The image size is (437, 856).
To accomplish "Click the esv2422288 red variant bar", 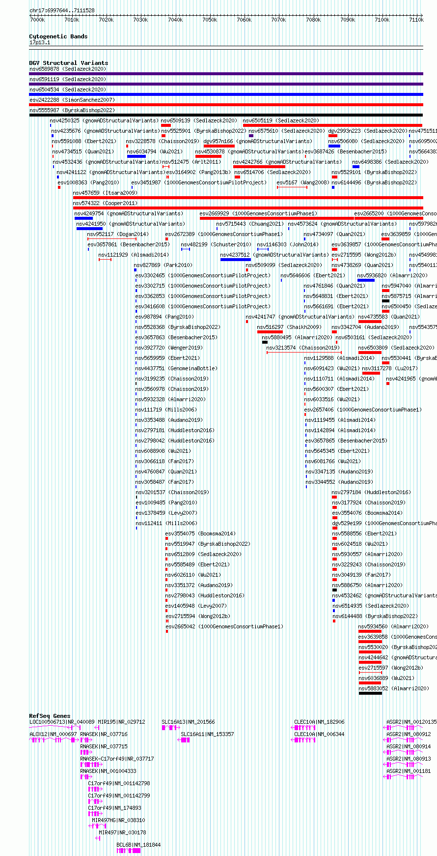I will coord(226,105).
